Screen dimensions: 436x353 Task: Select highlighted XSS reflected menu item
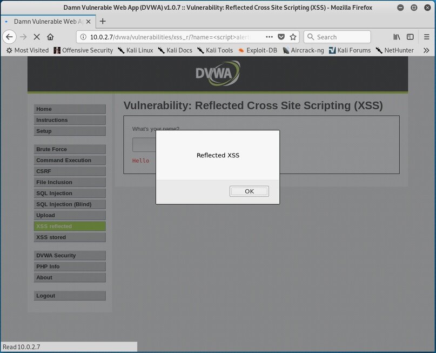[70, 227]
